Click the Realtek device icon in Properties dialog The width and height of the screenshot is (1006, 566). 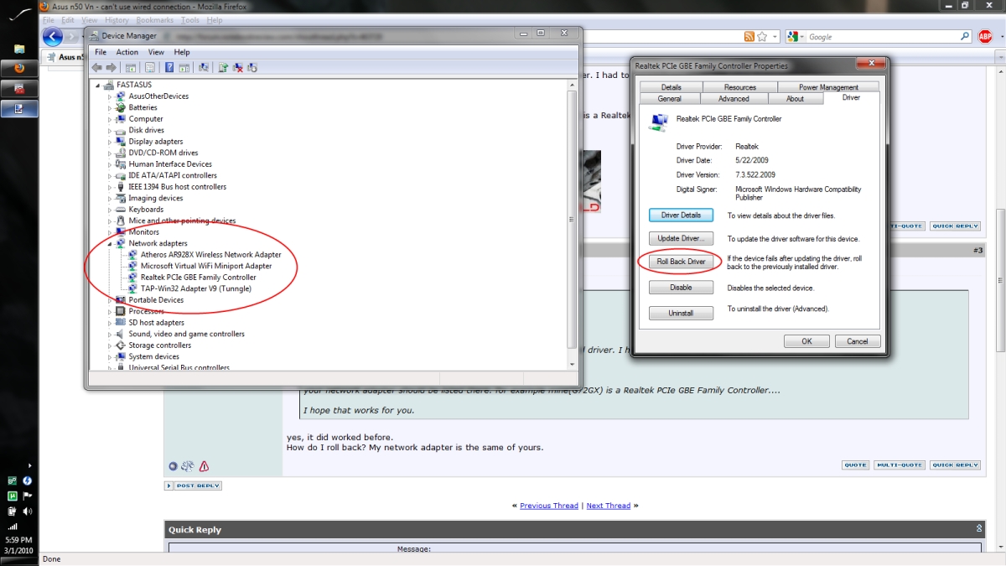pyautogui.click(x=658, y=122)
